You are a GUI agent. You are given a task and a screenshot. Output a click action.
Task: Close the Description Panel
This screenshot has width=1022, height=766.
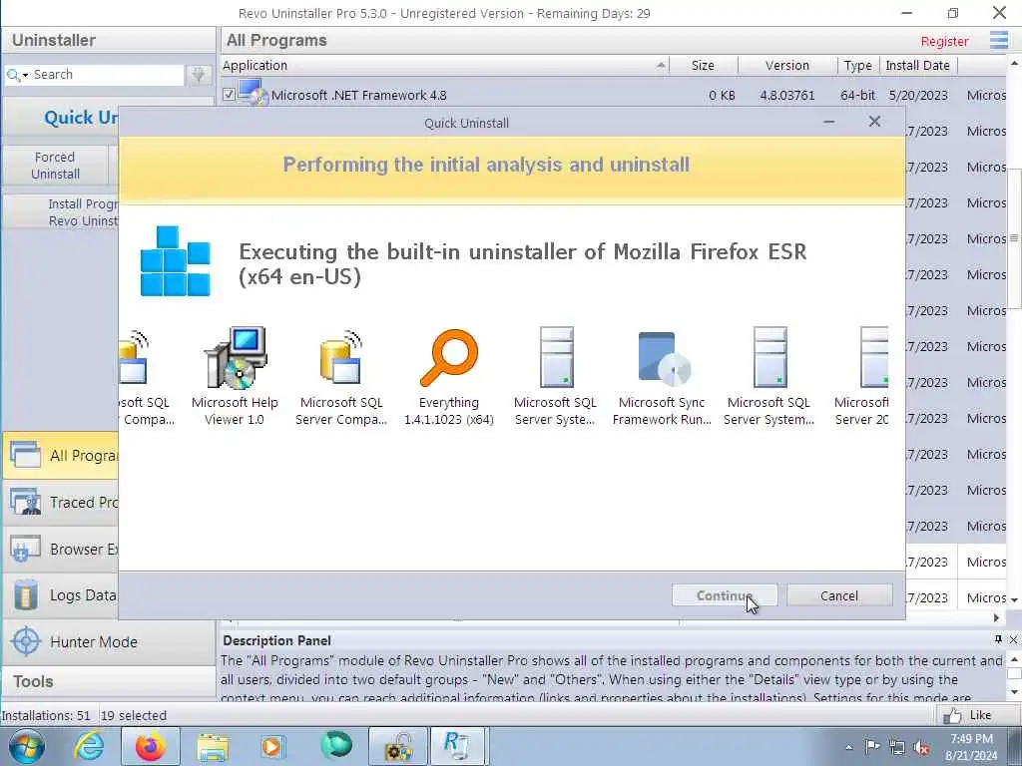point(1014,639)
